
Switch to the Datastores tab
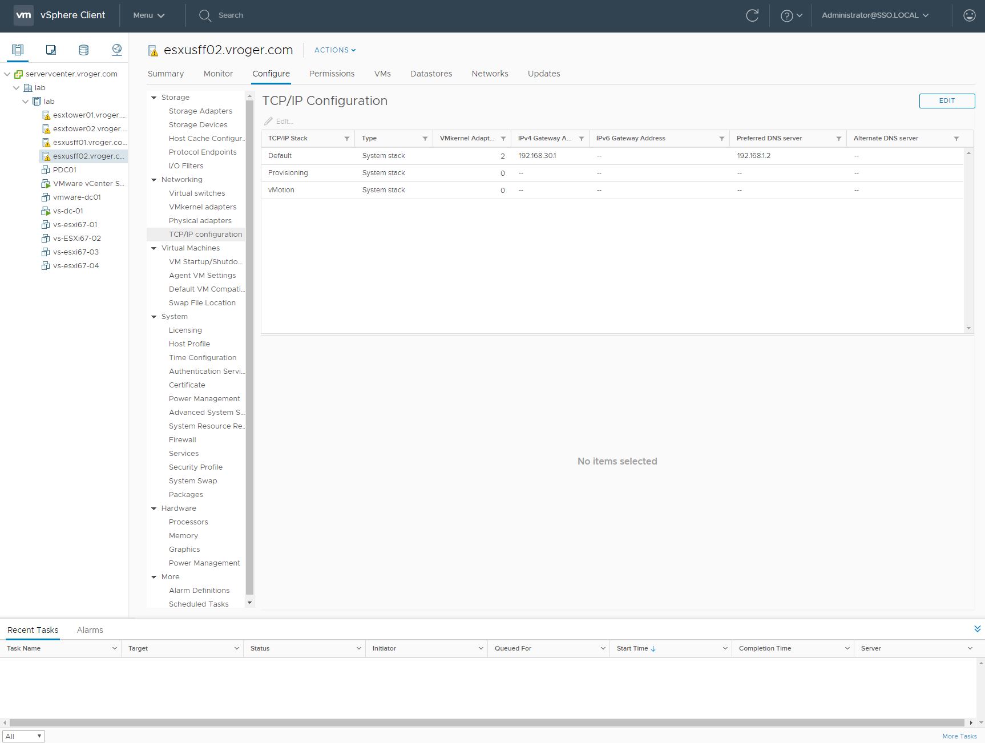pos(431,74)
